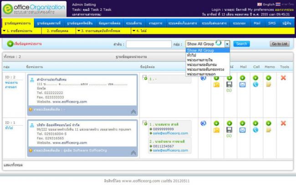Log out via yellow link after My preferences
Screen dimensions: 296x185
click(x=284, y=10)
